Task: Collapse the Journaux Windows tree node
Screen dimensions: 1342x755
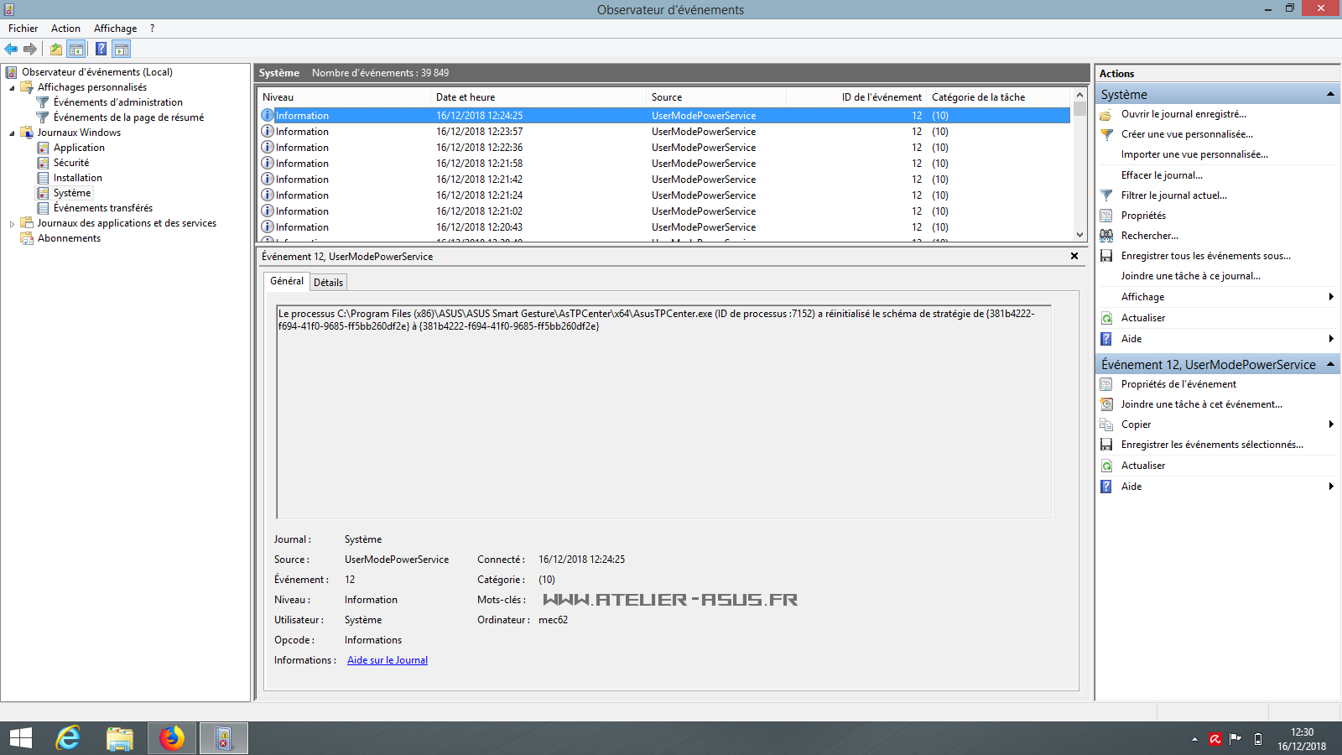Action: (12, 133)
